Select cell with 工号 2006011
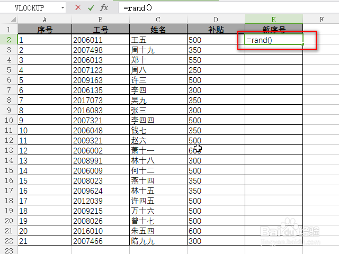This screenshot has height=254, width=339. coord(101,40)
